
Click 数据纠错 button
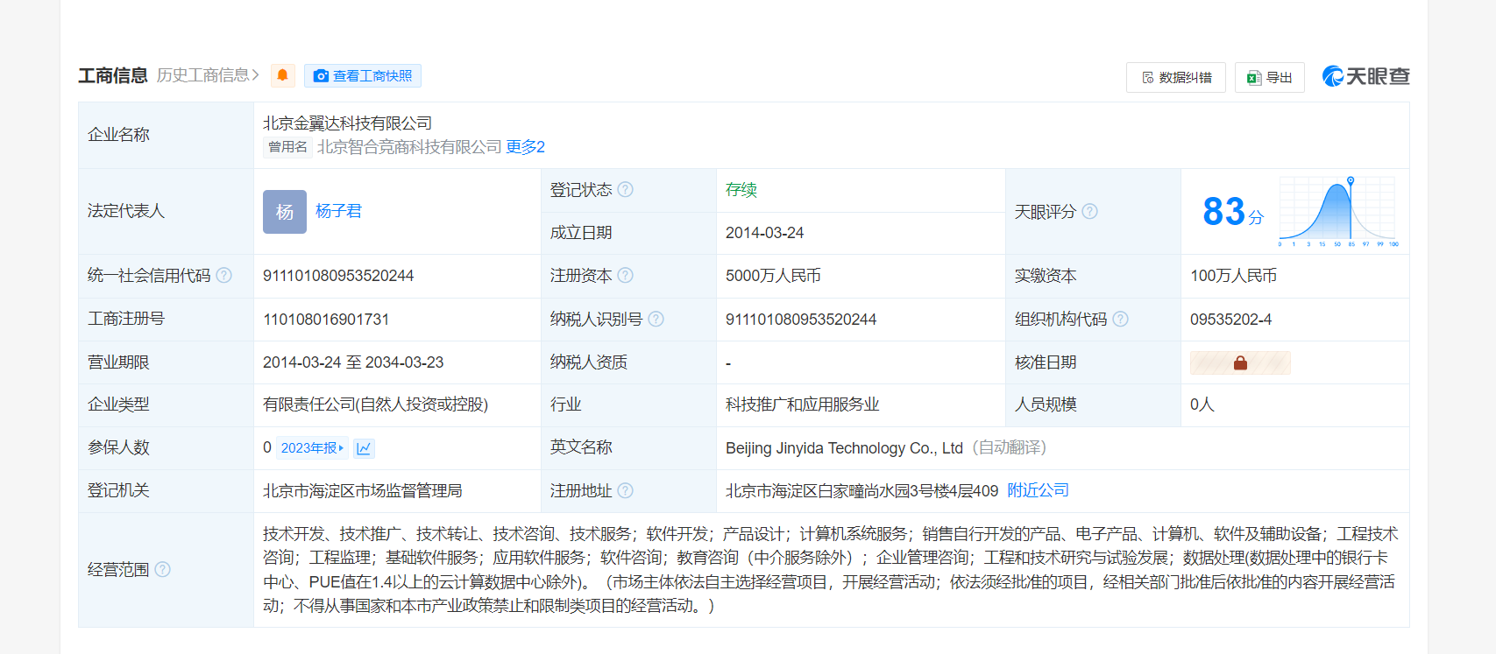coord(1176,78)
